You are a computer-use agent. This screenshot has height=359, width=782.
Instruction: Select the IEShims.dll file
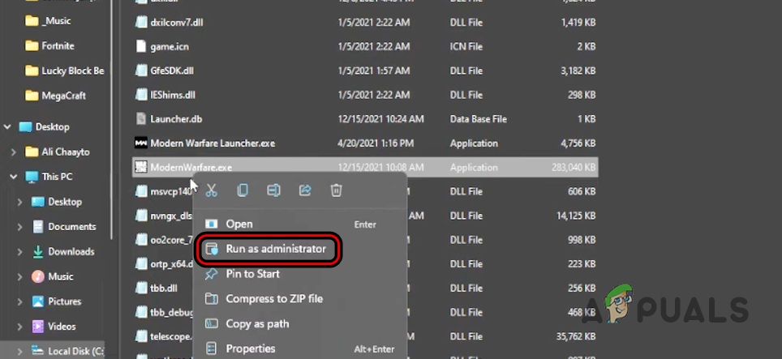pyautogui.click(x=173, y=95)
